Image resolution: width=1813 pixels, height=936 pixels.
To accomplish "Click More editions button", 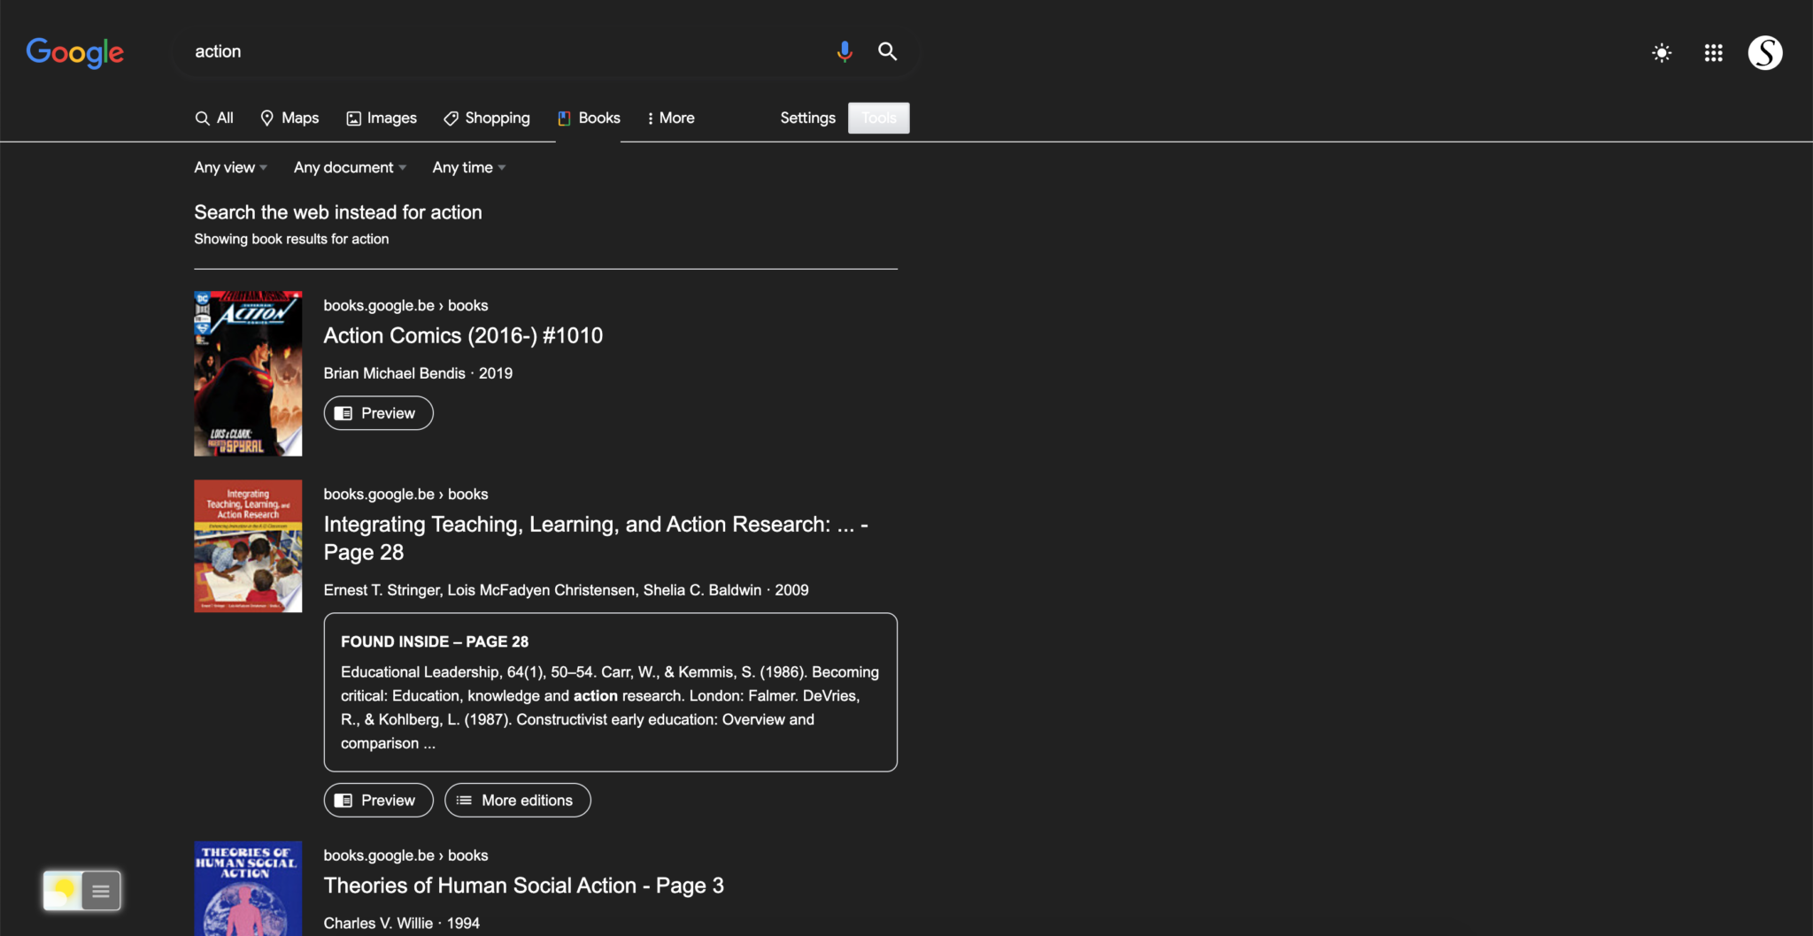I will coord(517,801).
